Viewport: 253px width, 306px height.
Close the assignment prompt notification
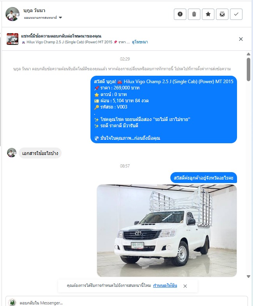tap(185, 286)
